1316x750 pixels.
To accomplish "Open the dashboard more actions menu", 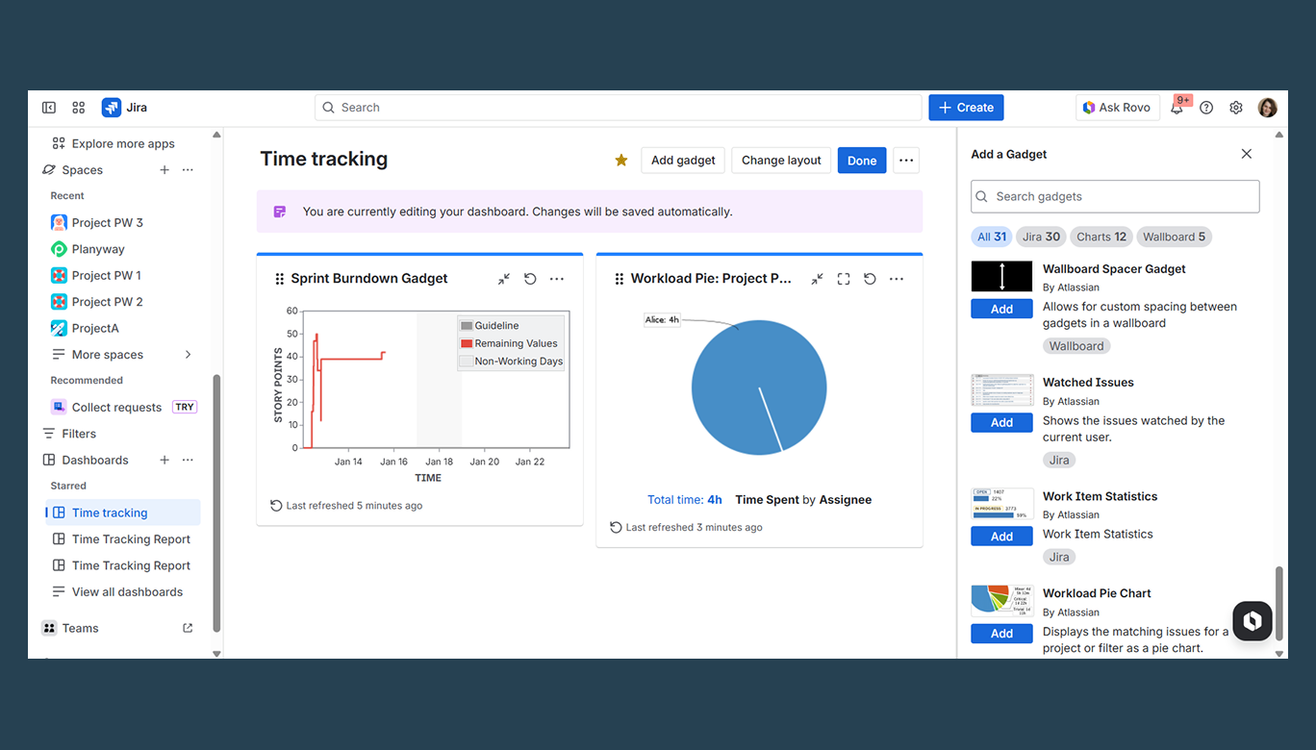I will (x=906, y=161).
